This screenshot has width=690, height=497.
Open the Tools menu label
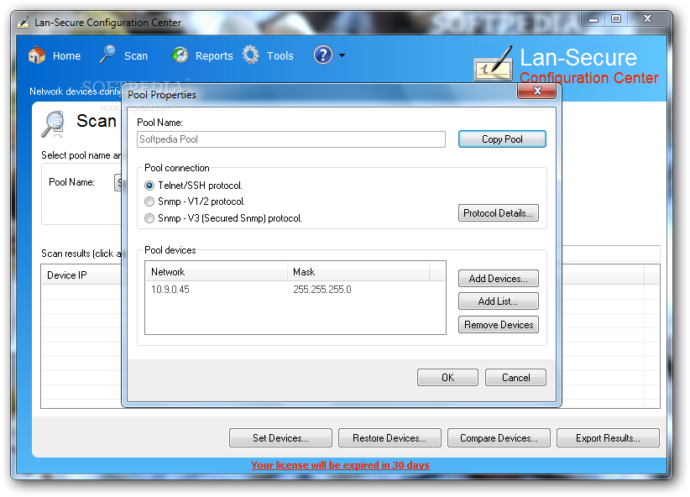(280, 56)
